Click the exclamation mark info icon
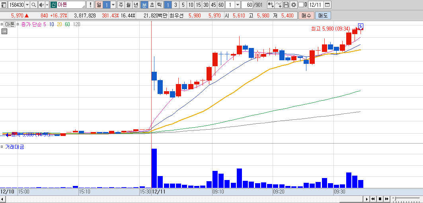This screenshot has width=423, height=203. 90,5
